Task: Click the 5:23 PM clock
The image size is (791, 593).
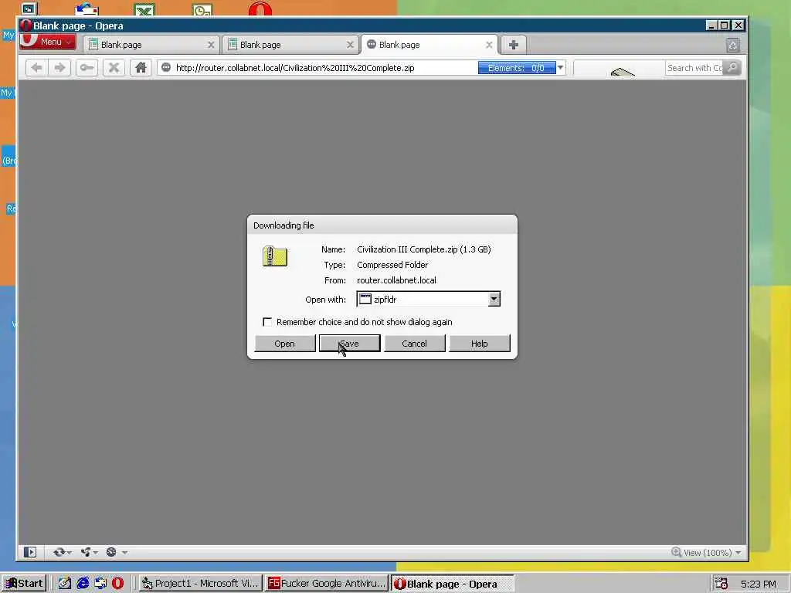Action: [759, 584]
